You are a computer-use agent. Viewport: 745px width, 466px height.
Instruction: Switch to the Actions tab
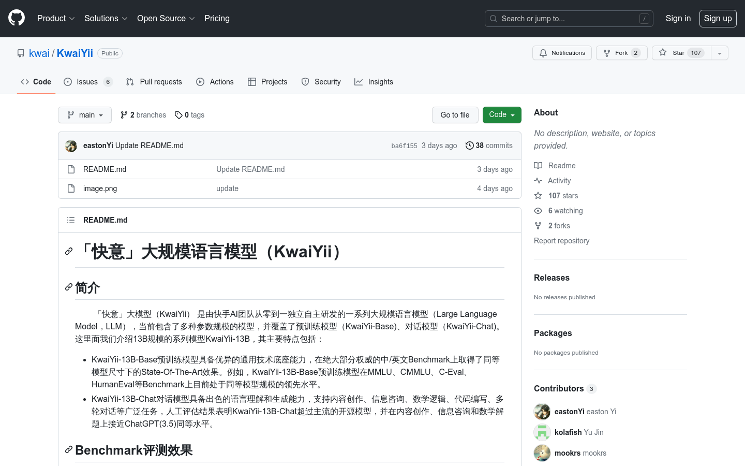[x=215, y=82]
